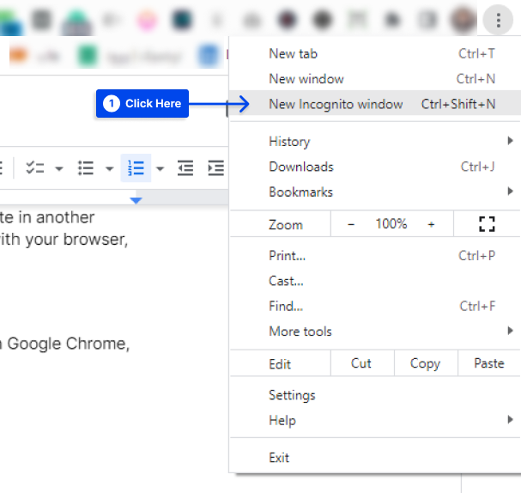Expand the More tools submenu arrow
Viewport: 521px width, 493px height.
click(x=511, y=331)
